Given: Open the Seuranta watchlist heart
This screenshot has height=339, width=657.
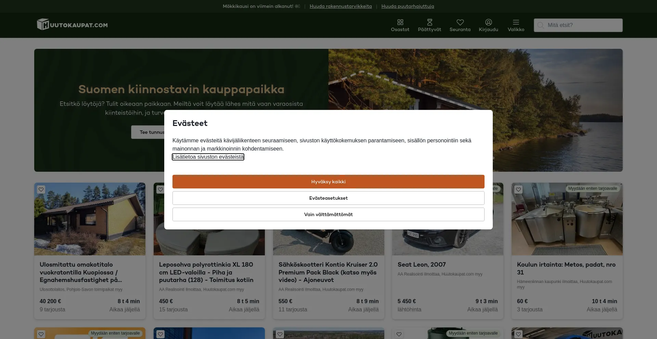Looking at the screenshot, I should [460, 23].
